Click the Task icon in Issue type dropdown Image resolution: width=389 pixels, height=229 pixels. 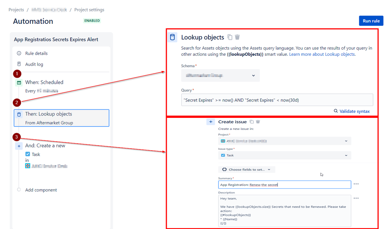point(223,155)
